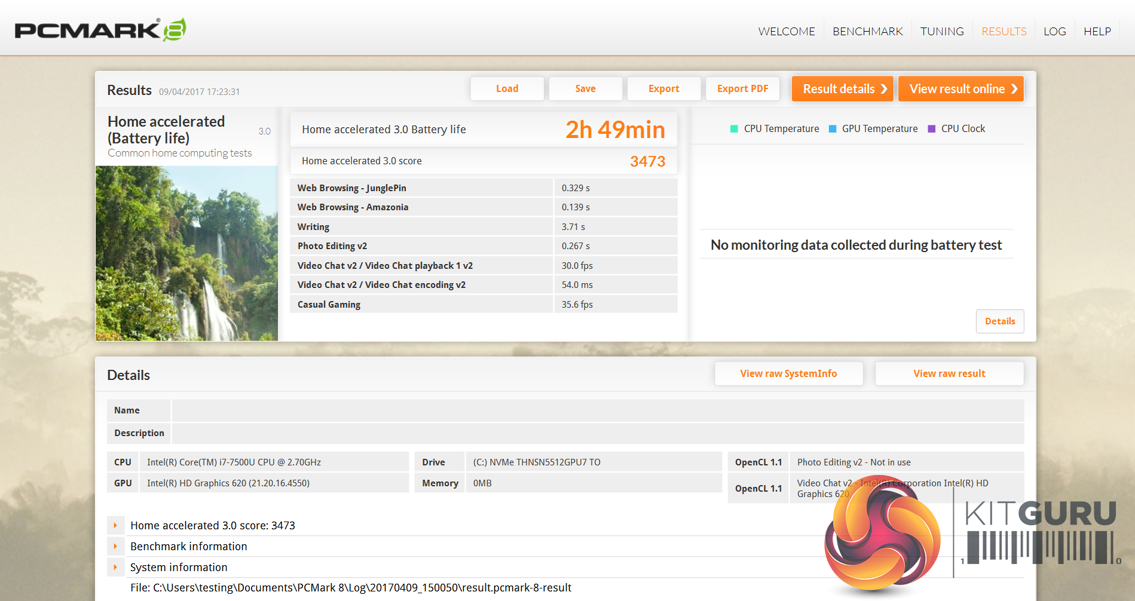Click the 0MB memory value
This screenshot has height=601, width=1135.
(x=482, y=483)
